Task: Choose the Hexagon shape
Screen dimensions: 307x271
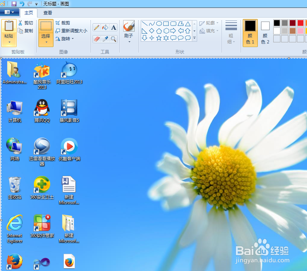Action: 166,31
